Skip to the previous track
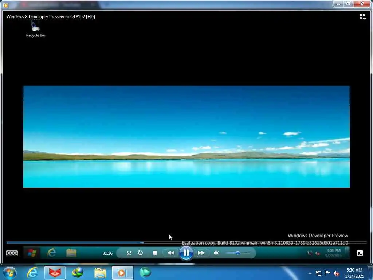The height and width of the screenshot is (280, 373). (171, 253)
